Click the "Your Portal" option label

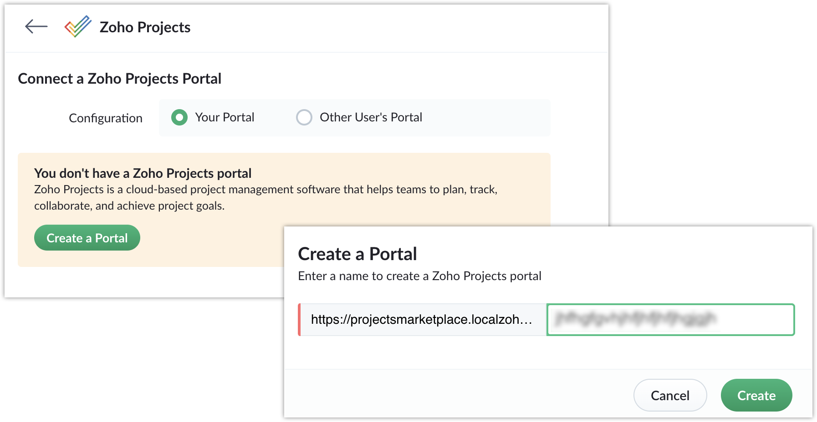[x=225, y=117]
